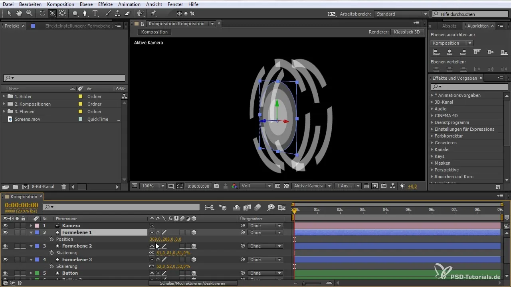This screenshot has width=511, height=287.
Task: Open the Arbeitsbereich Standard dropdown
Action: click(402, 14)
